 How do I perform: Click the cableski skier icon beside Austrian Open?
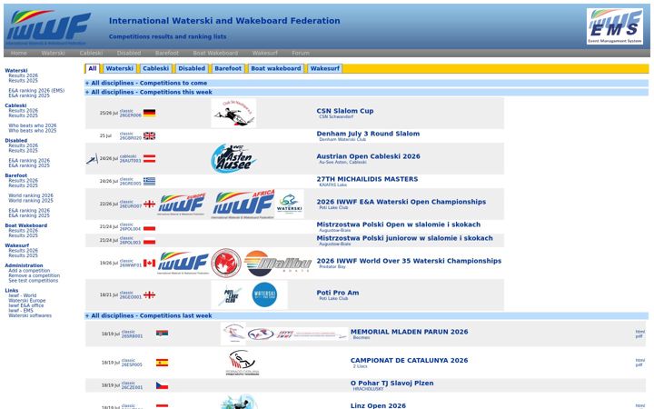92,158
